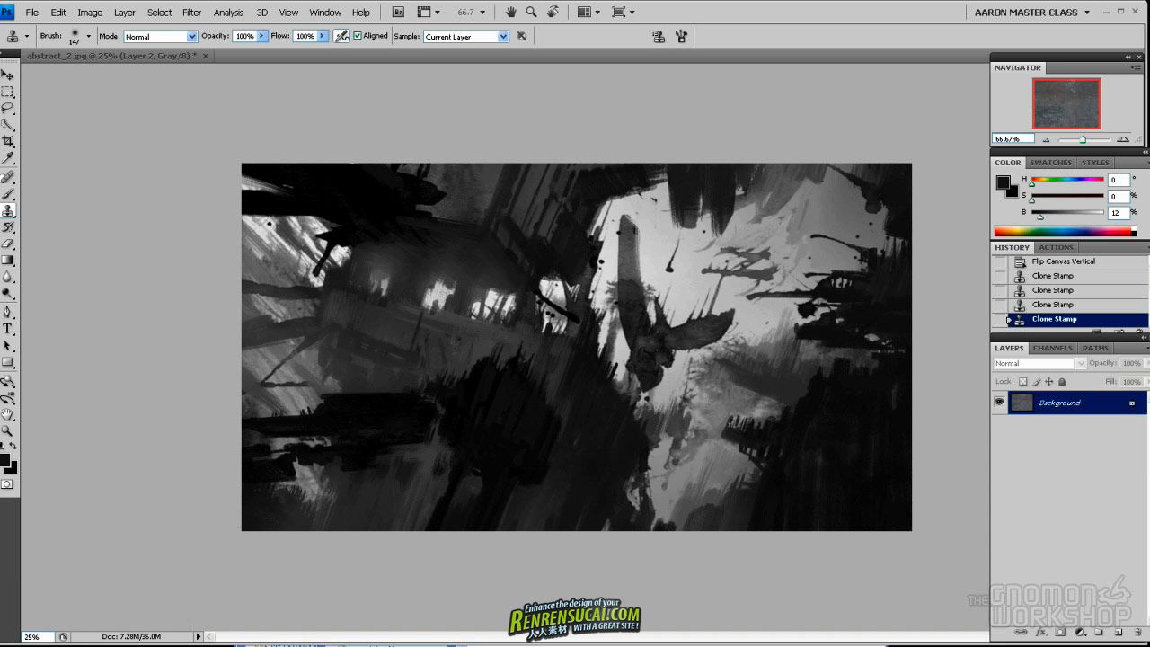The height and width of the screenshot is (647, 1150).
Task: Toggle the Aligned checkbox
Action: click(358, 36)
